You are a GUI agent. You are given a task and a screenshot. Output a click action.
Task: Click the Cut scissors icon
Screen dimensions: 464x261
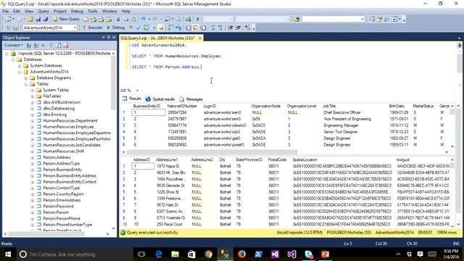[118, 20]
